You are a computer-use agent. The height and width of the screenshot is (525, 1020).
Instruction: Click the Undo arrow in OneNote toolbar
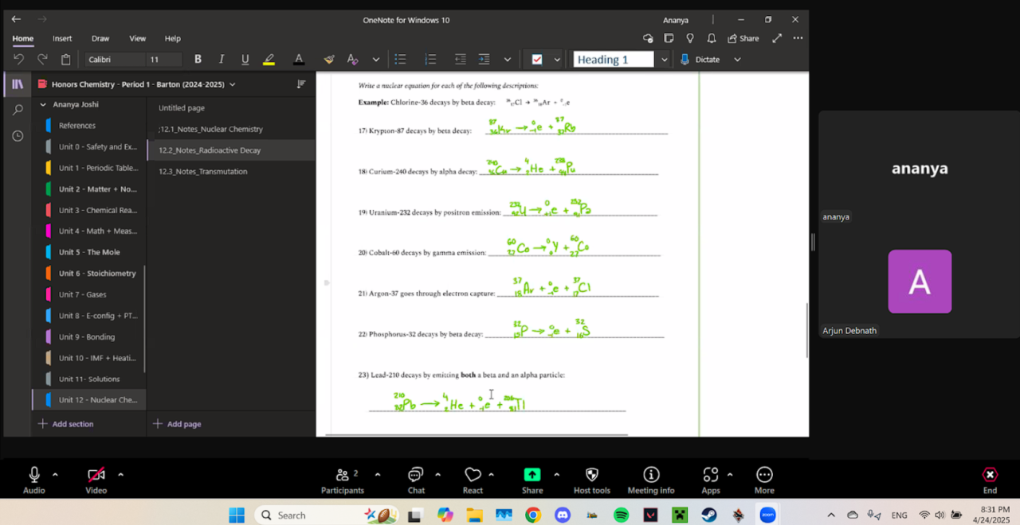(x=19, y=60)
